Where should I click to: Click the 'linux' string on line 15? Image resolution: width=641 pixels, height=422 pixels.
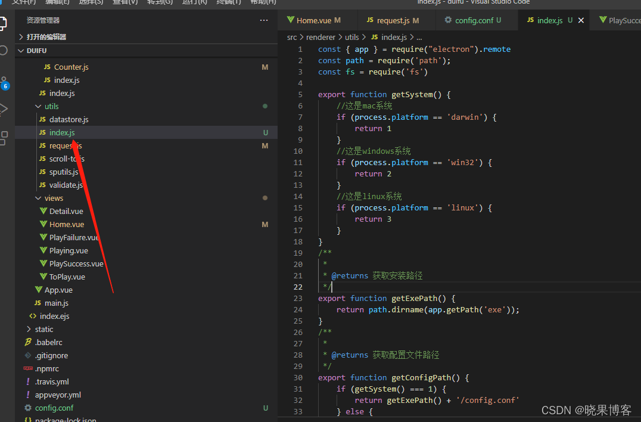point(462,208)
